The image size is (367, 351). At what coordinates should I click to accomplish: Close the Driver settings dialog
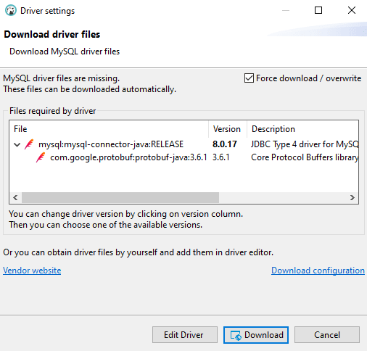[352, 10]
